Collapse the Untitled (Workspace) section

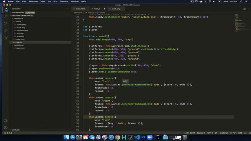click(x=22, y=16)
